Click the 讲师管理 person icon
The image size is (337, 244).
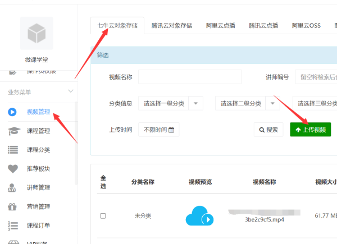tap(12, 187)
